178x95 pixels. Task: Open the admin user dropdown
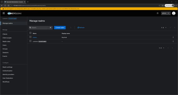pos(166,13)
